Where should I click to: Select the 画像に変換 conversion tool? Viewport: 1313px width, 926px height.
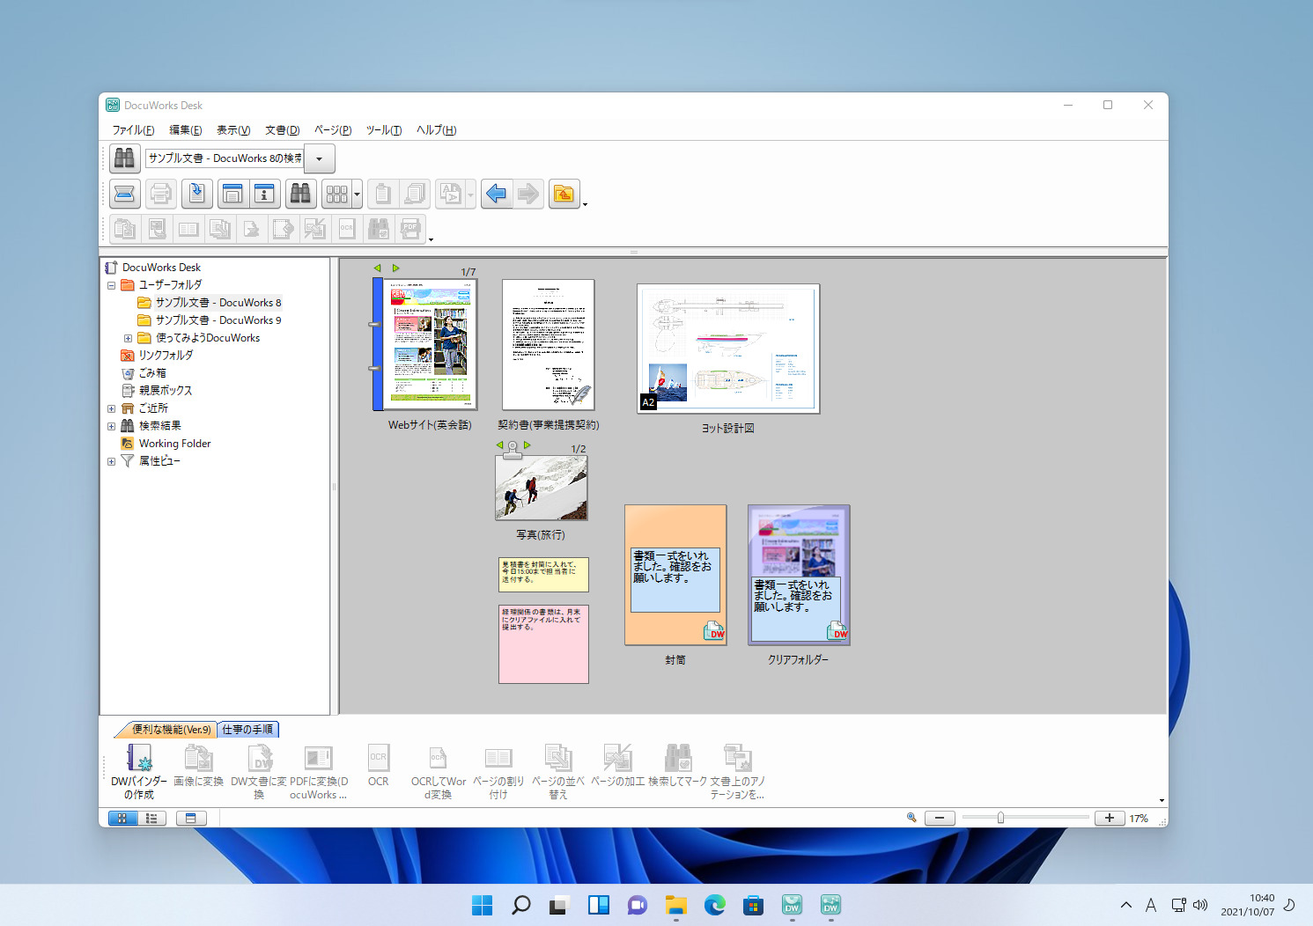(198, 768)
